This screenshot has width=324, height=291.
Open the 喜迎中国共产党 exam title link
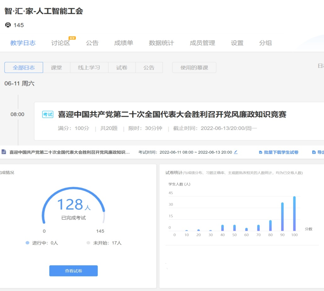coord(172,115)
